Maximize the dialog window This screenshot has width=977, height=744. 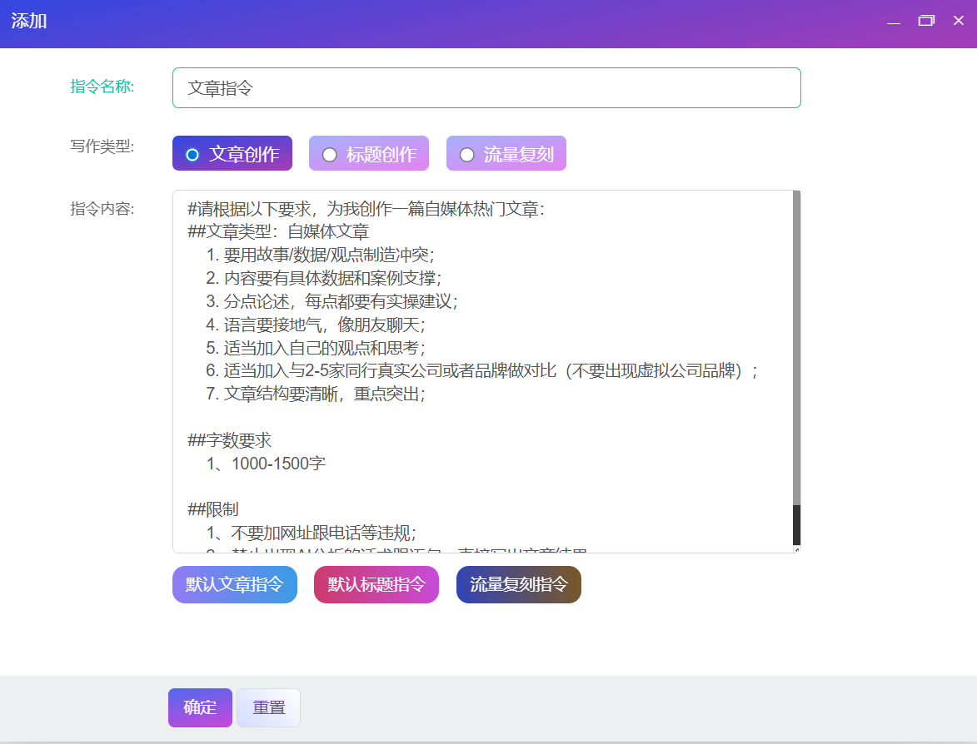point(925,20)
